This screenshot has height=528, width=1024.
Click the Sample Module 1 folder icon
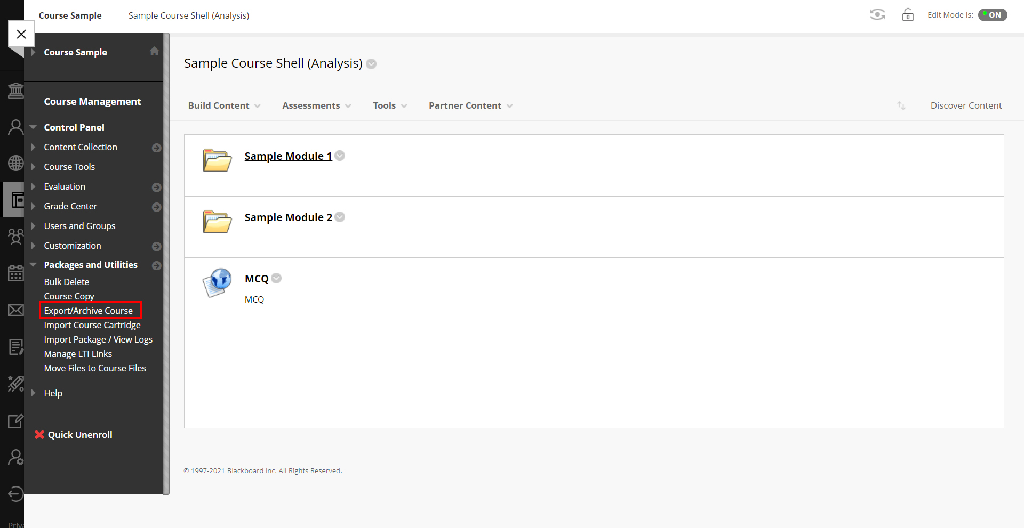pos(217,160)
